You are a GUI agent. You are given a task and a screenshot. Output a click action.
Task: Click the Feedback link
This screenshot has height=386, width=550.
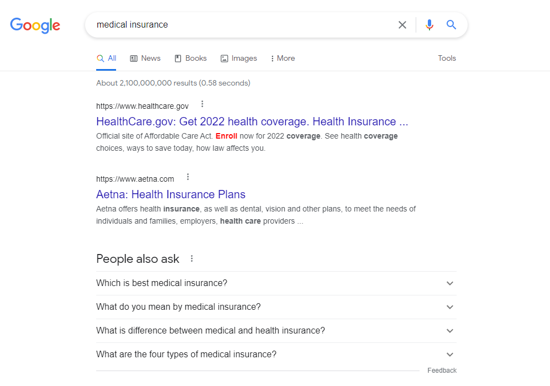(x=442, y=371)
